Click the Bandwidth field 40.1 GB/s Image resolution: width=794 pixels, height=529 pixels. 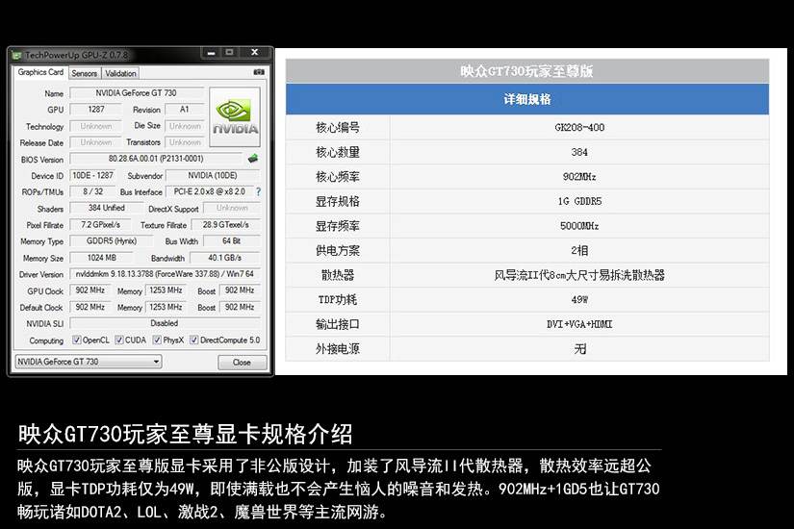tap(225, 258)
